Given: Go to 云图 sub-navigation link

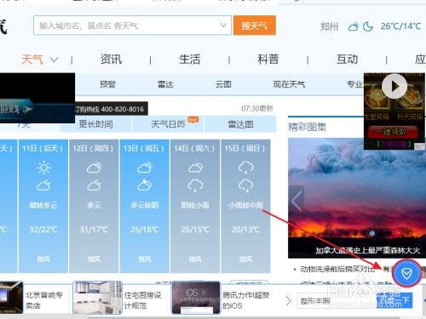Looking at the screenshot, I should coord(223,84).
